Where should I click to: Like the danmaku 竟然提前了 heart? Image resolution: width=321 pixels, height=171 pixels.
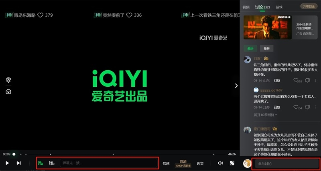click(x=129, y=15)
